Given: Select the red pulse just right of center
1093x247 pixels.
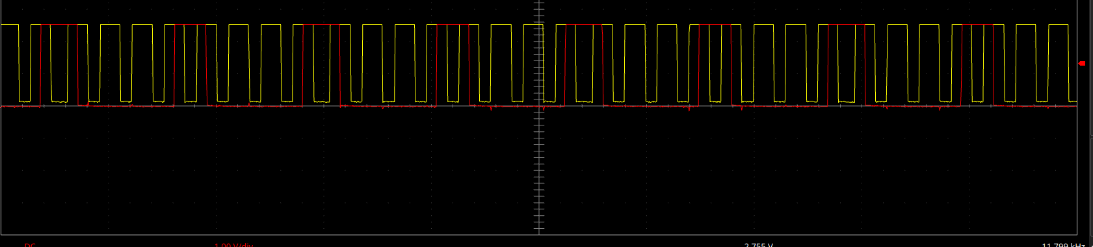Looking at the screenshot, I should 585,65.
